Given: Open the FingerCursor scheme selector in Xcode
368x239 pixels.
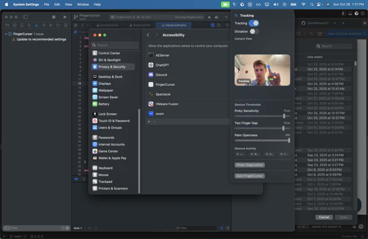Looking at the screenshot, I should click(x=122, y=17).
